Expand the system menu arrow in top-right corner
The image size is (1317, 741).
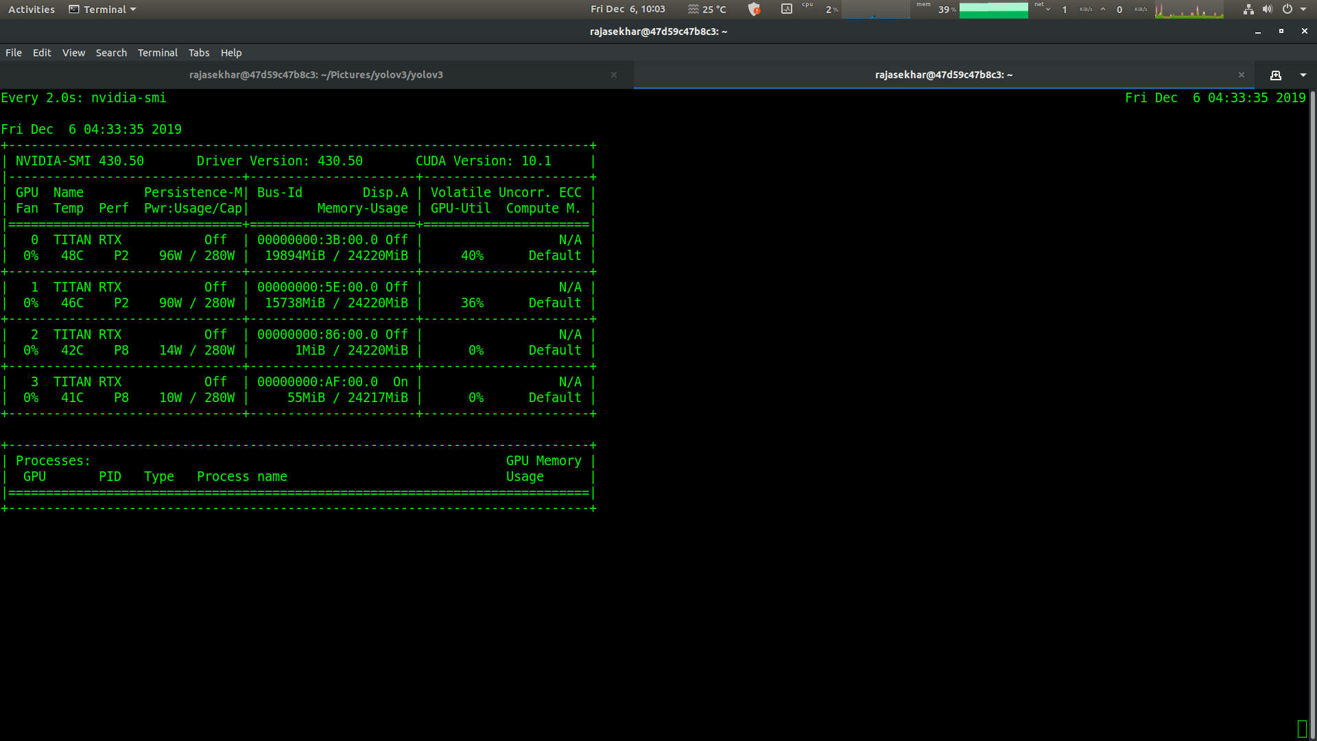pos(1303,10)
